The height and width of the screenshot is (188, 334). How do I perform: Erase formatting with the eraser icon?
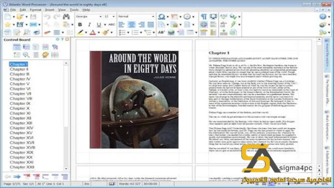coord(47,32)
